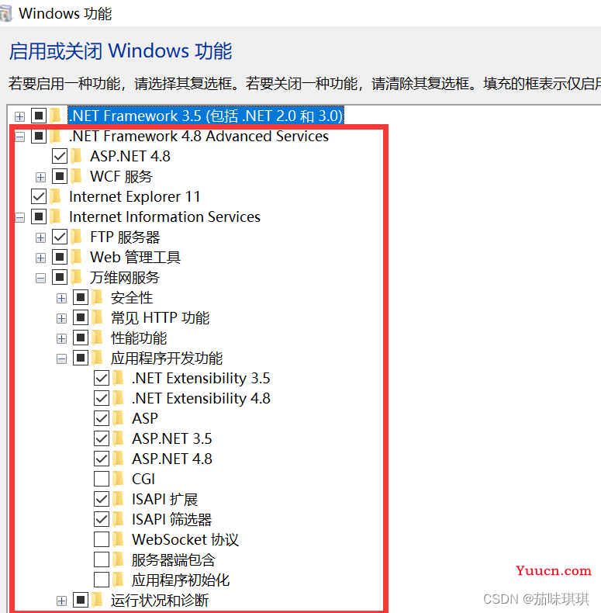This screenshot has height=613, width=601.
Task: Toggle the Web 管理工具 checkbox
Action: pyautogui.click(x=60, y=257)
